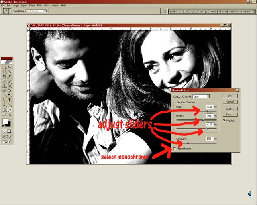Select the Pen tool

coord(4,105)
